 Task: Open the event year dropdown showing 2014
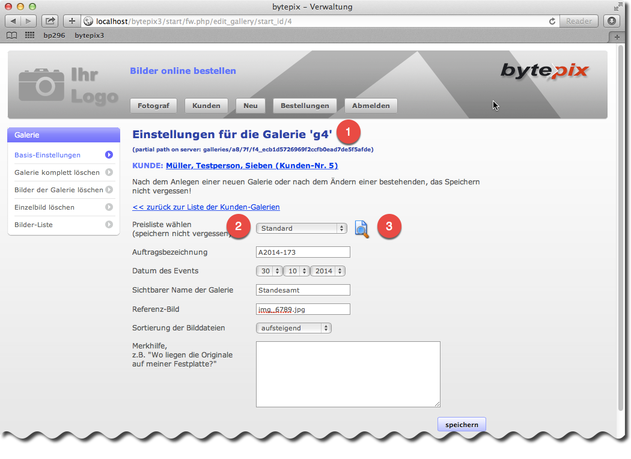328,271
